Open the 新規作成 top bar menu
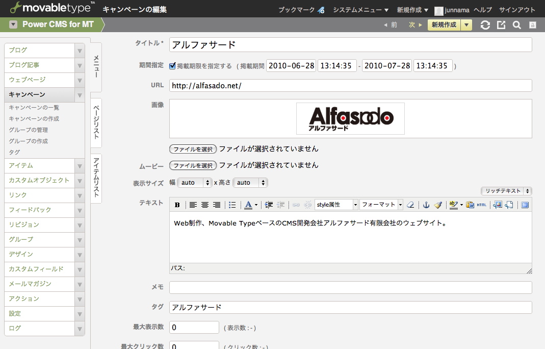The width and height of the screenshot is (545, 349). [x=412, y=10]
